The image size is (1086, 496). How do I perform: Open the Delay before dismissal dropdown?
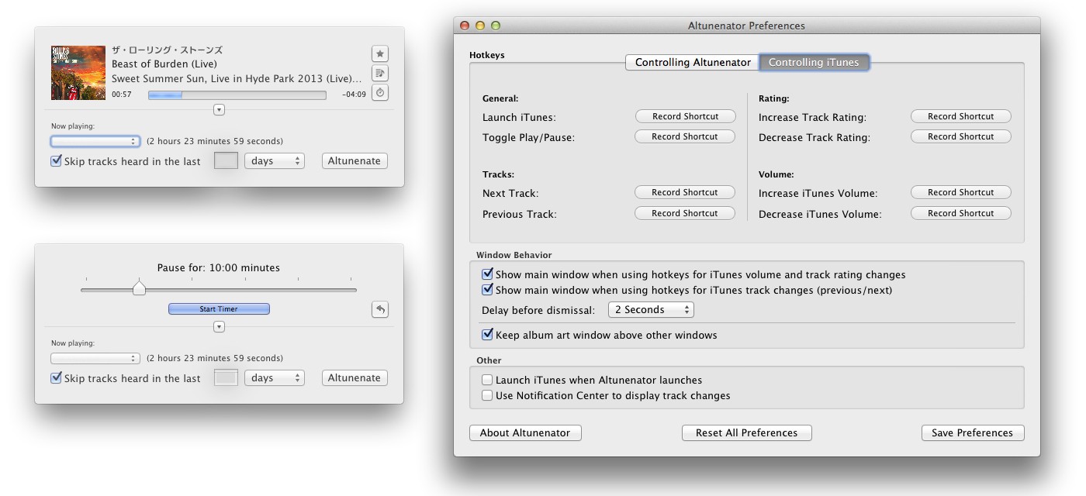[651, 309]
